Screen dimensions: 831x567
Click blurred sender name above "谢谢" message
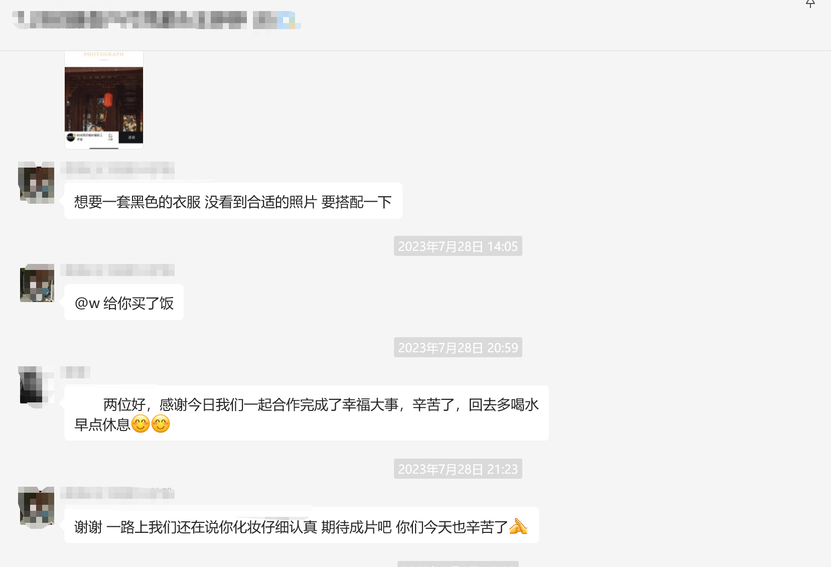(x=117, y=493)
